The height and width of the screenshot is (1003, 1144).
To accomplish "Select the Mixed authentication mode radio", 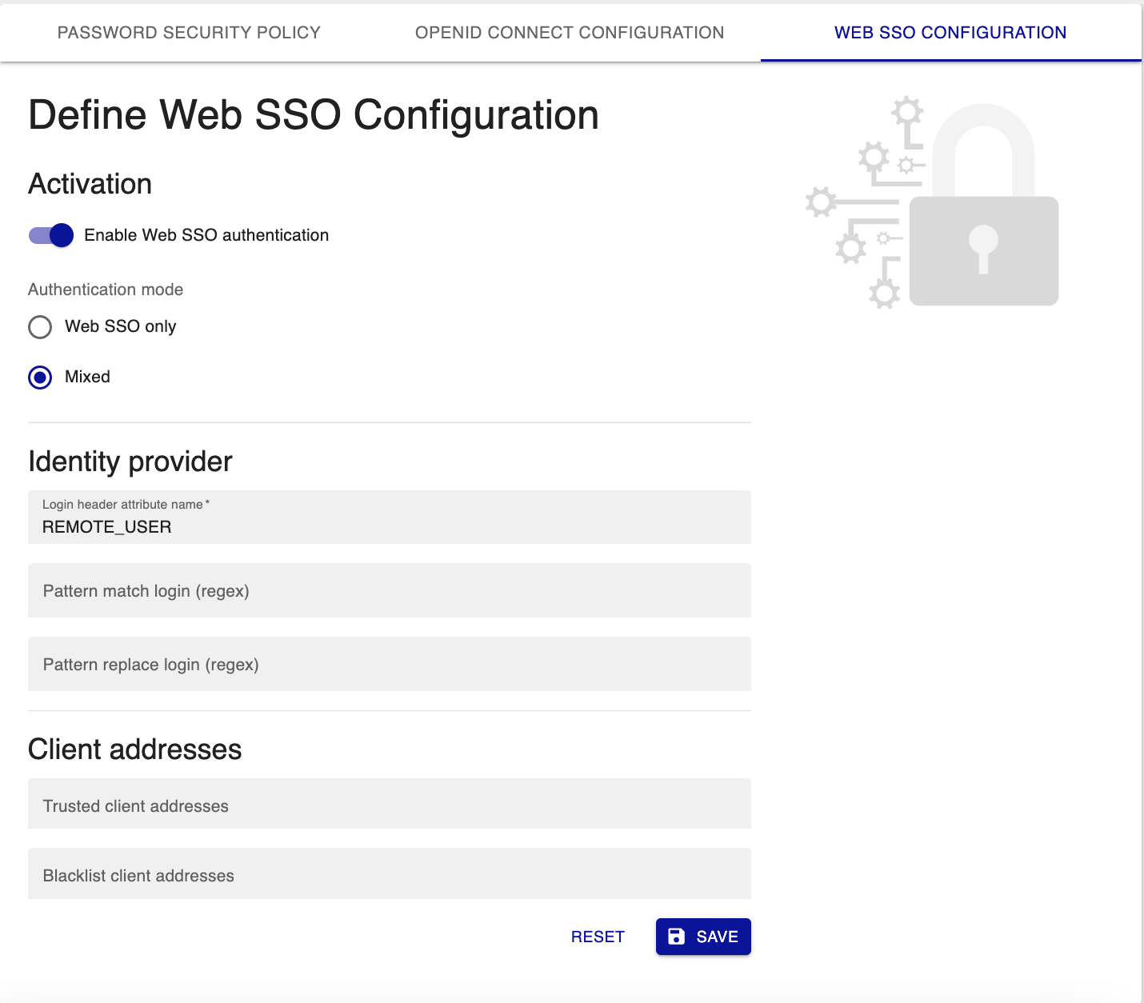I will 40,378.
